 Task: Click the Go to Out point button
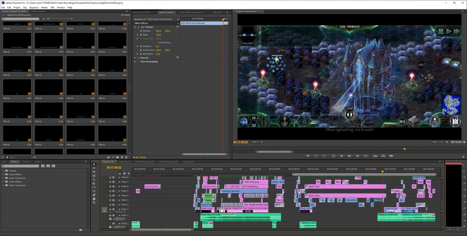pos(366,156)
